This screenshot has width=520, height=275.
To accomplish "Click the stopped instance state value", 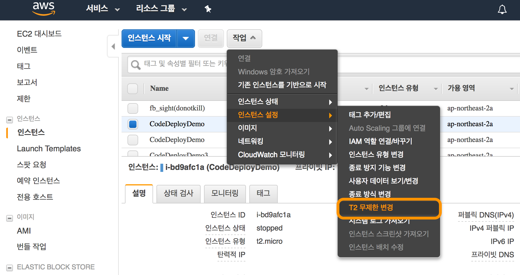I will (269, 228).
